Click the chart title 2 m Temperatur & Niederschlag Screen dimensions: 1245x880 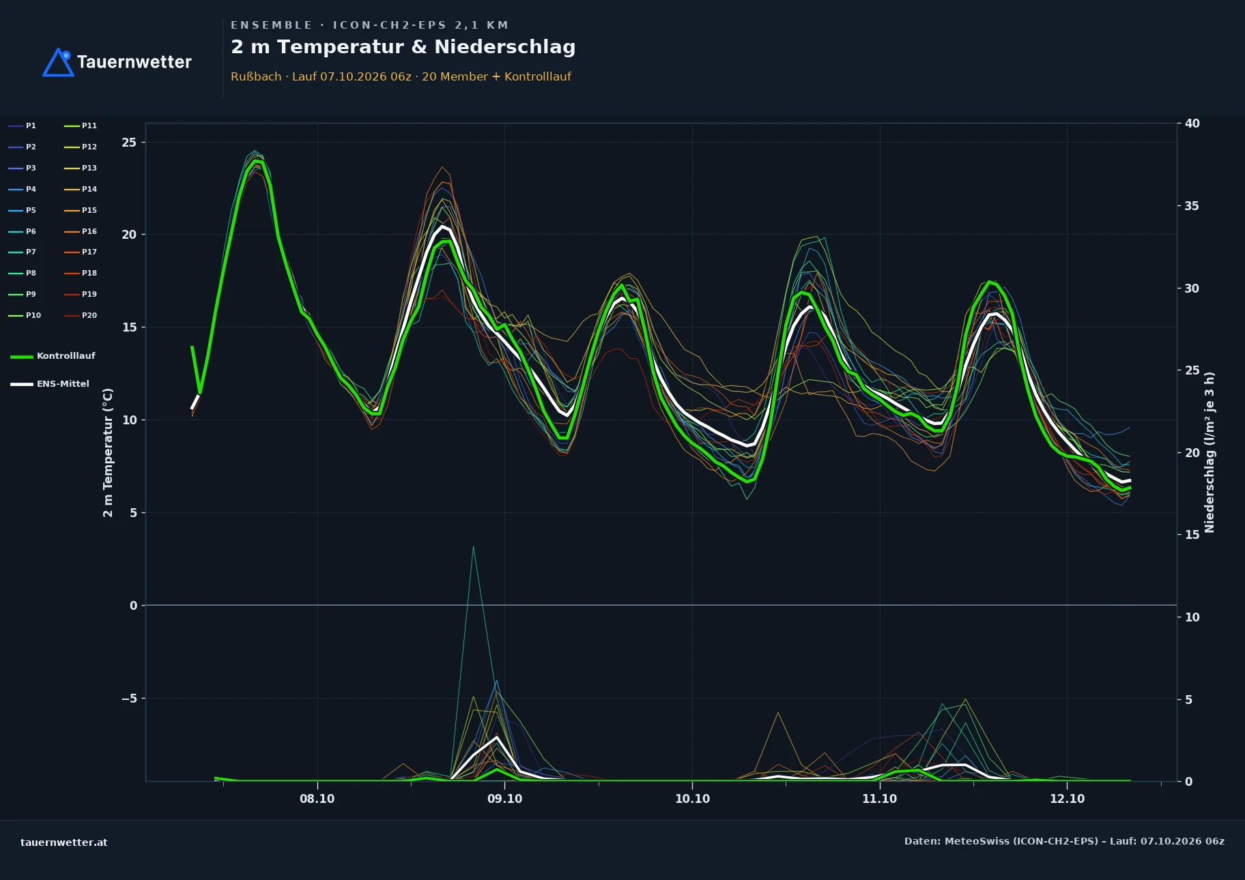(x=403, y=47)
